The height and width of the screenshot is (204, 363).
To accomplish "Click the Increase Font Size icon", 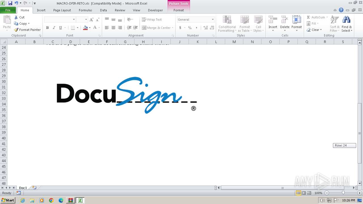I will click(91, 20).
